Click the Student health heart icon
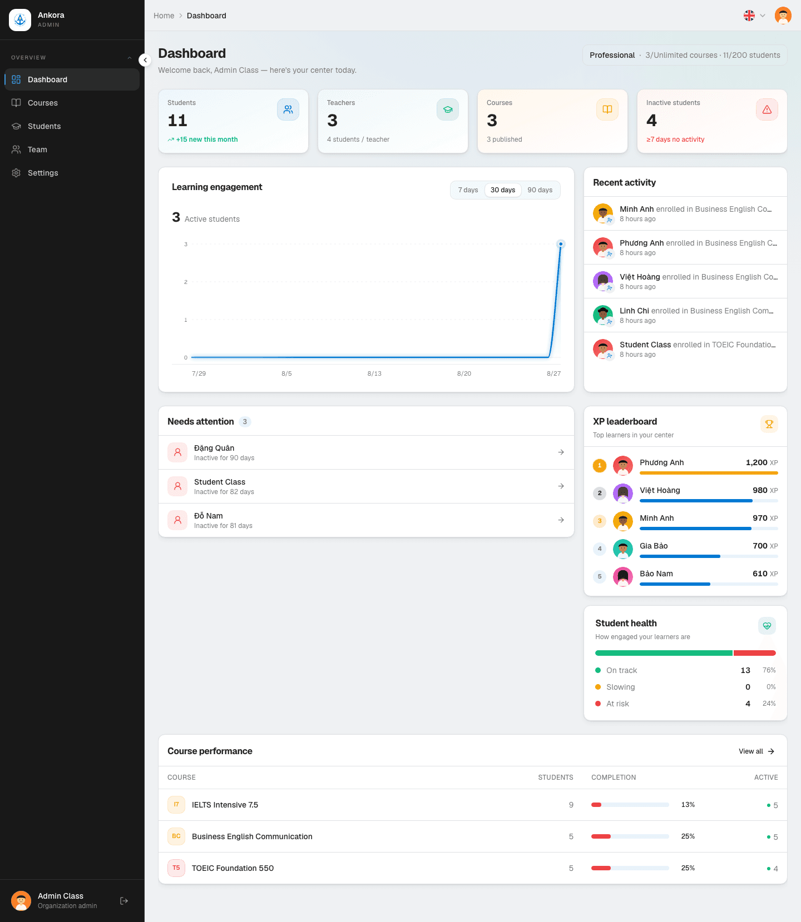 tap(767, 626)
